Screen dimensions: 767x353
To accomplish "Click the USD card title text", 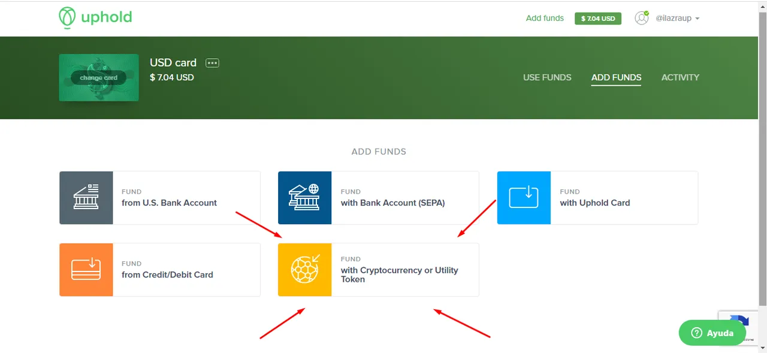I will pyautogui.click(x=173, y=63).
